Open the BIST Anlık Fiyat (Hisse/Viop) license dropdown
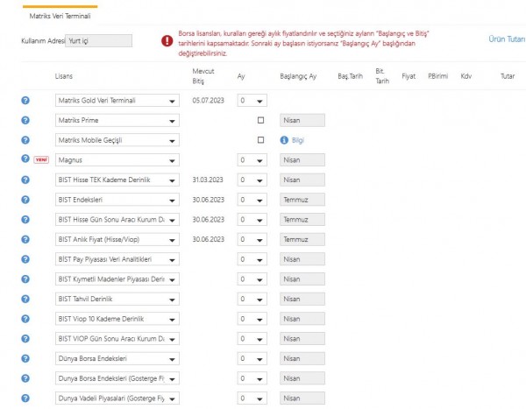 coord(117,239)
